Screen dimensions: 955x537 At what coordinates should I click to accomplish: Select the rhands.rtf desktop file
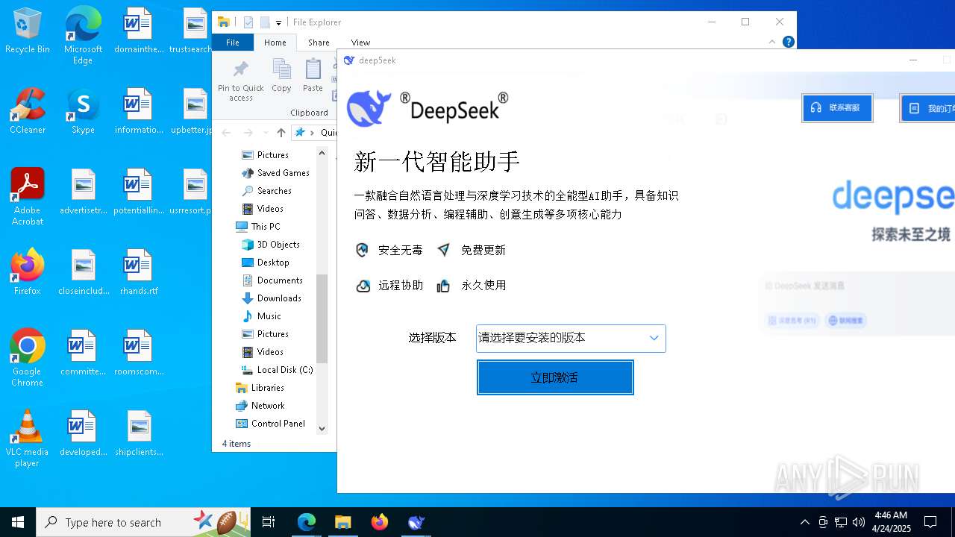pyautogui.click(x=139, y=272)
